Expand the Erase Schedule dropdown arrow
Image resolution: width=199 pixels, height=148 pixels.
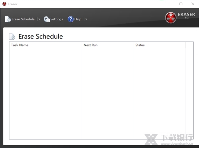[39, 19]
